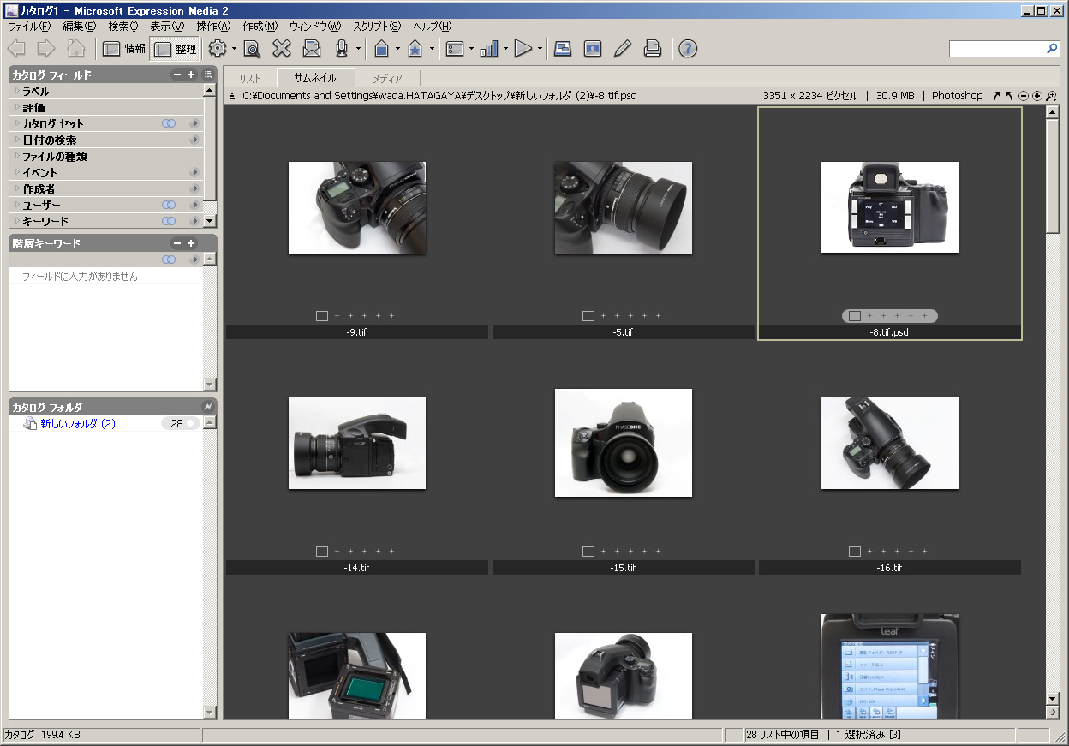The height and width of the screenshot is (746, 1069).
Task: Open the dropdown arrow beside the gear icon
Action: coord(234,49)
